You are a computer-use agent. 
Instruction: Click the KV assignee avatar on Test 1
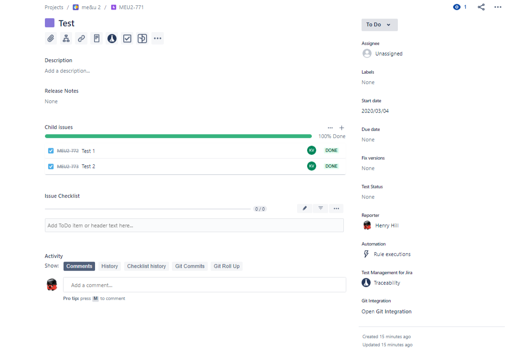311,150
